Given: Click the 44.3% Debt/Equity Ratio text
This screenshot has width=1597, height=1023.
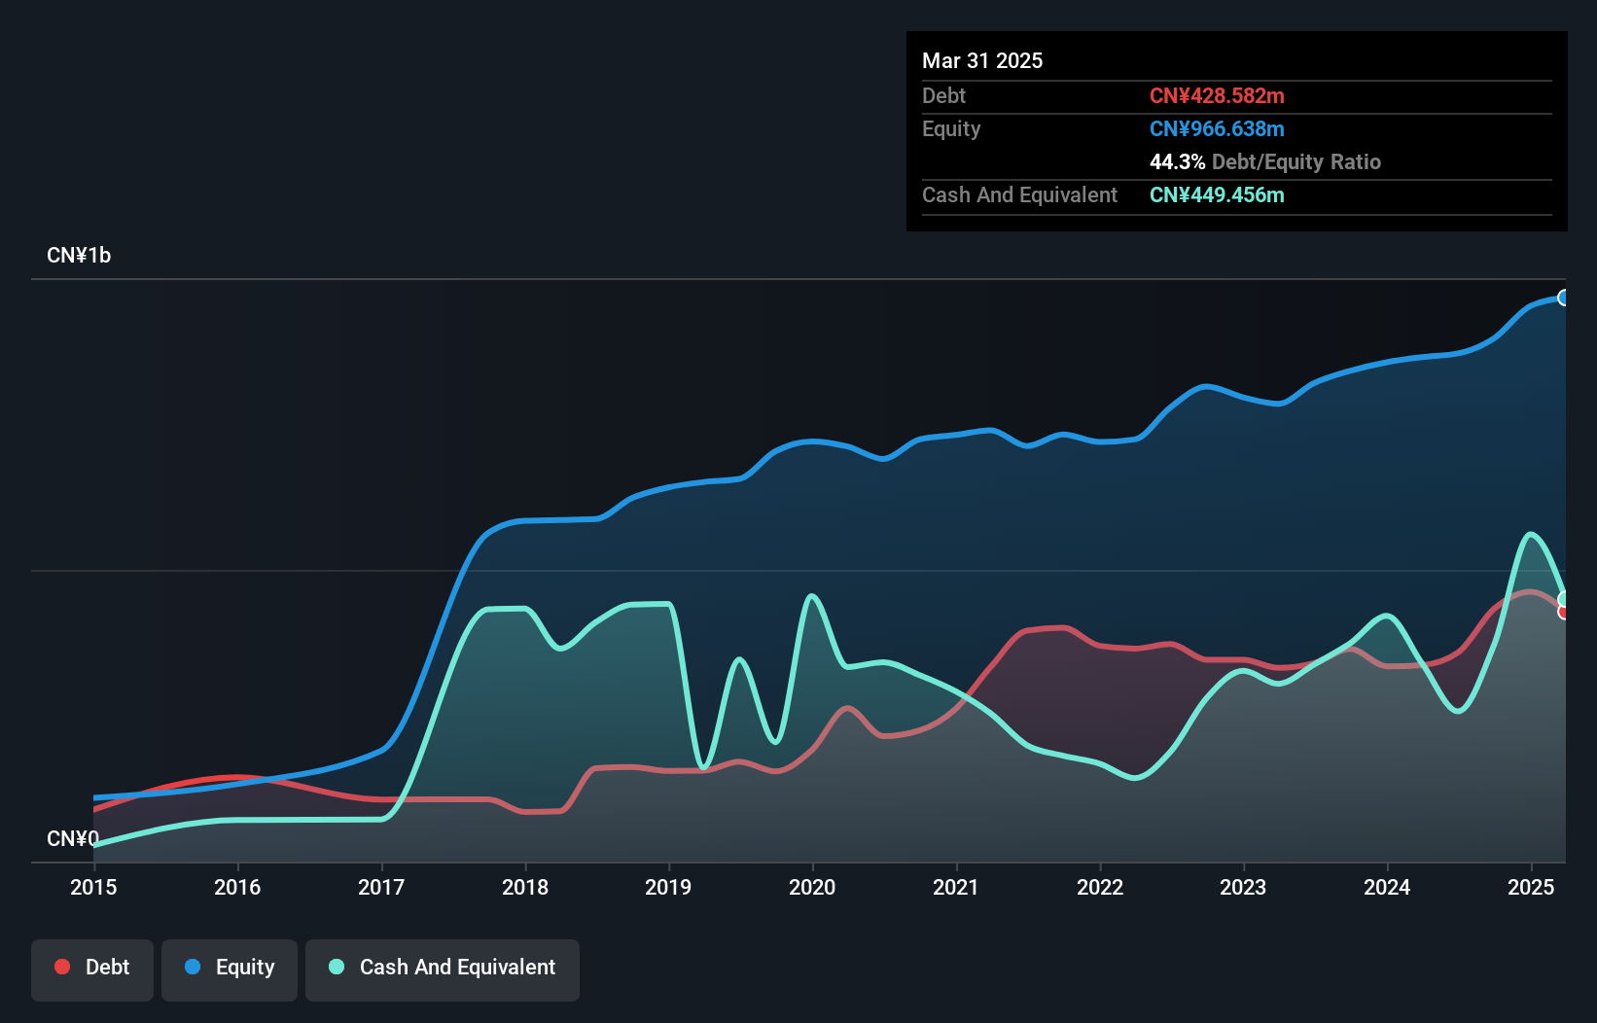Looking at the screenshot, I should click(1265, 161).
